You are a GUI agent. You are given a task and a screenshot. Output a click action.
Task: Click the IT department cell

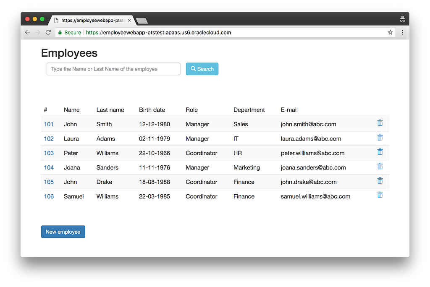pos(236,139)
